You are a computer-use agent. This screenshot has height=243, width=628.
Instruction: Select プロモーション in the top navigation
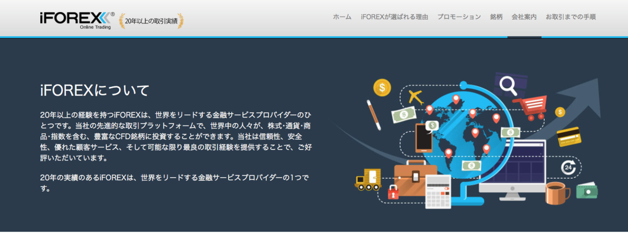click(x=459, y=17)
